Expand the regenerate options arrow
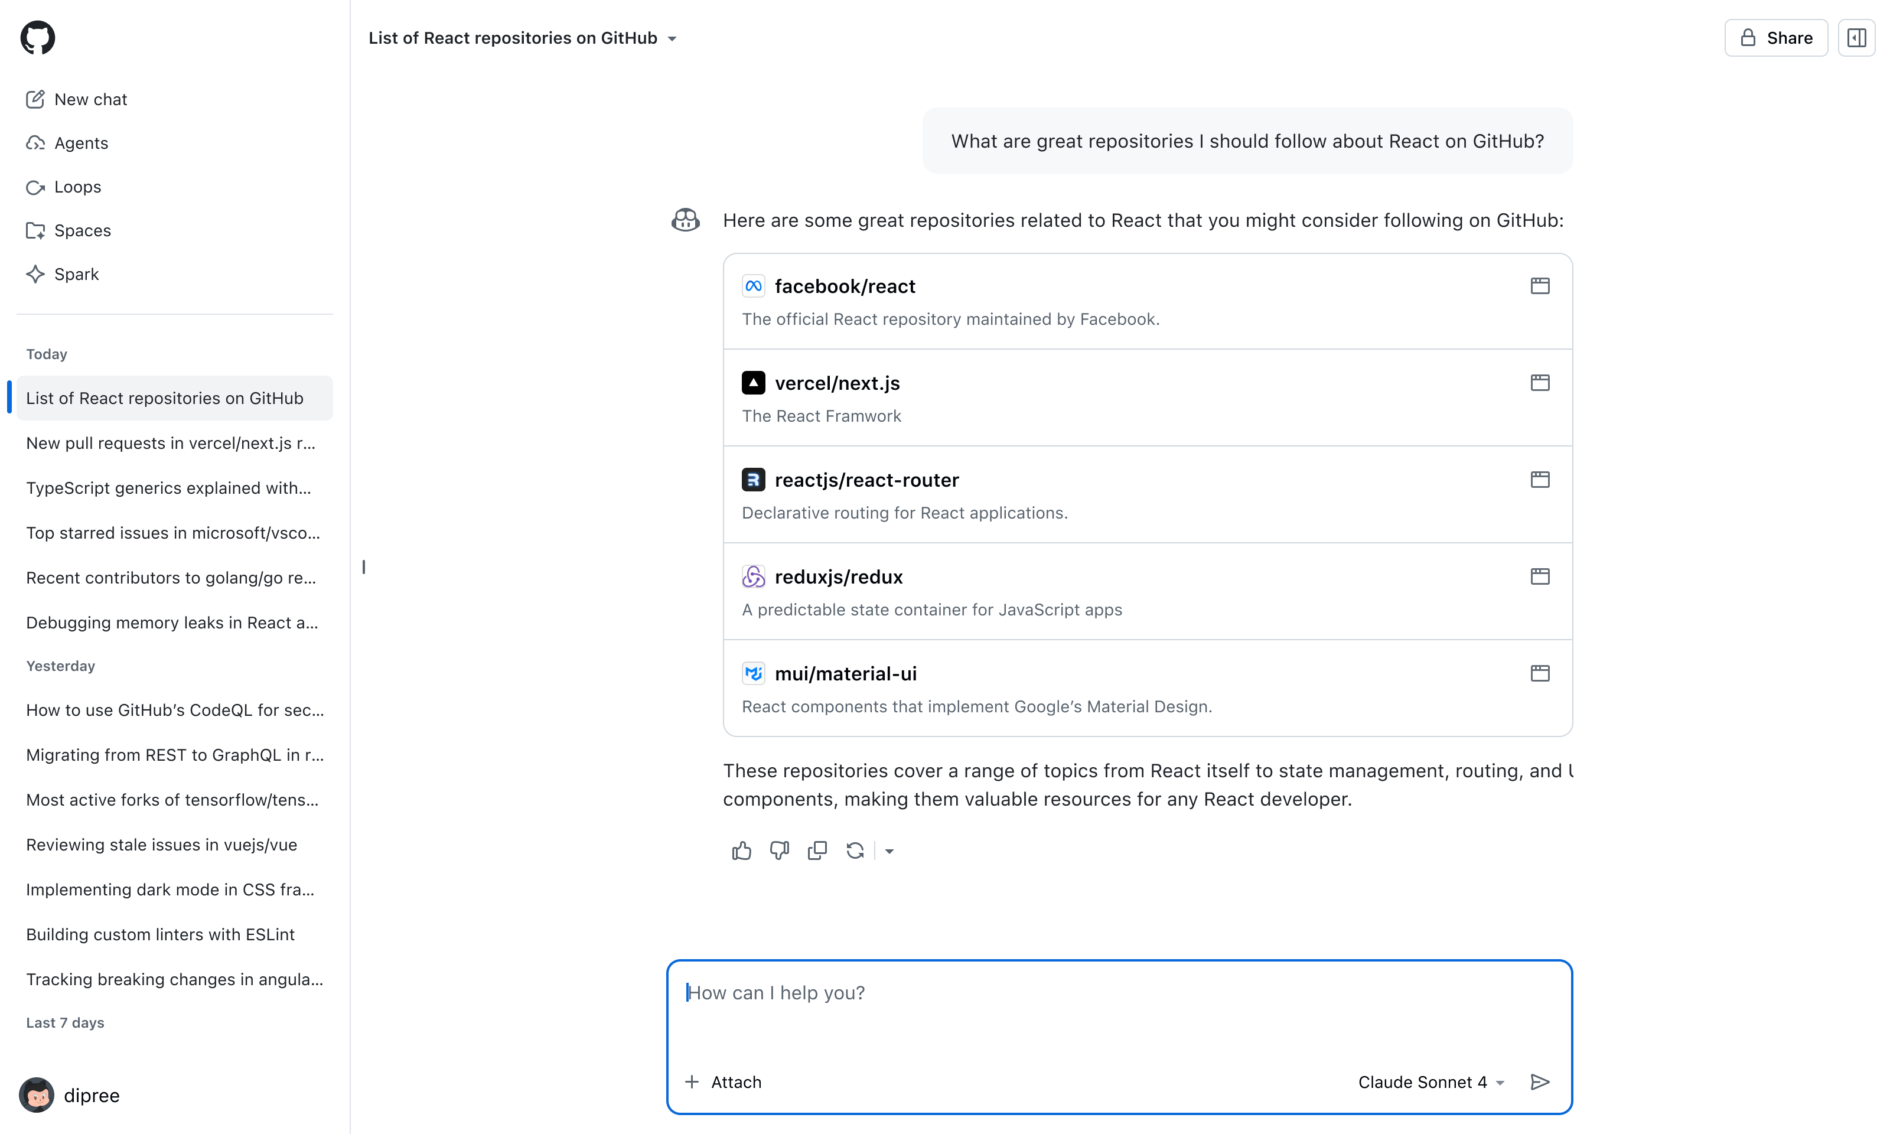 889,851
